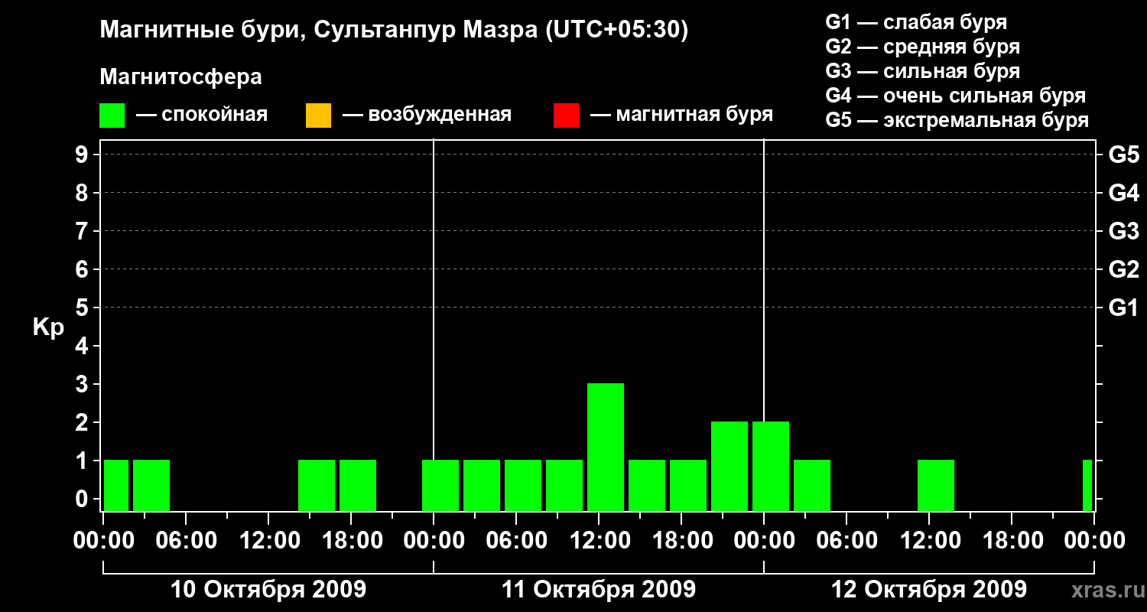Click the 06:00 label for 11 Октября

click(516, 541)
